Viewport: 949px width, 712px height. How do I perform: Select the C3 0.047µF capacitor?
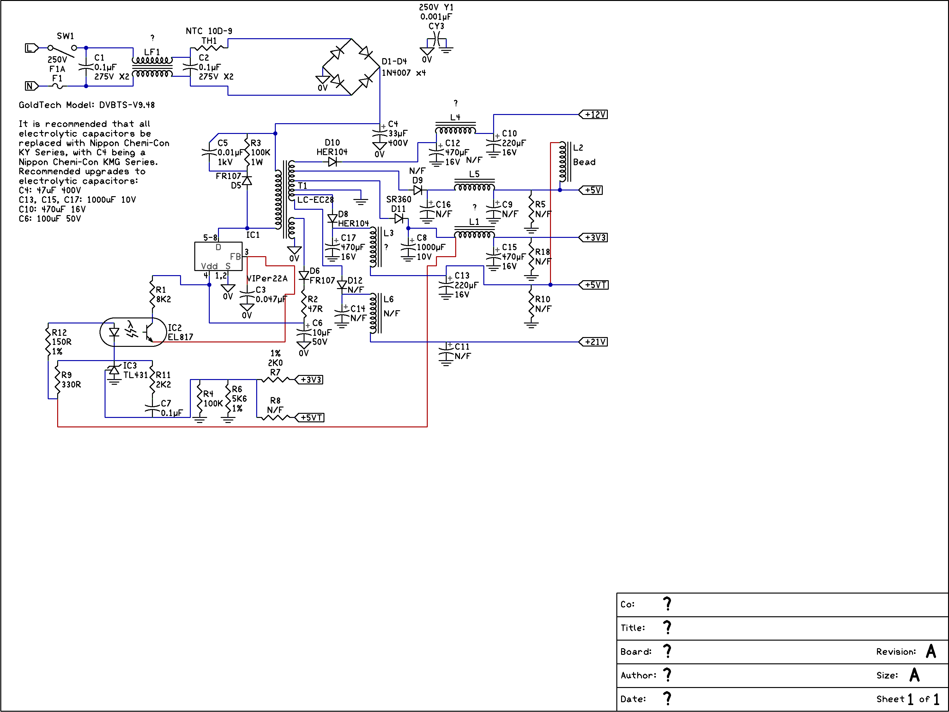[x=247, y=294]
